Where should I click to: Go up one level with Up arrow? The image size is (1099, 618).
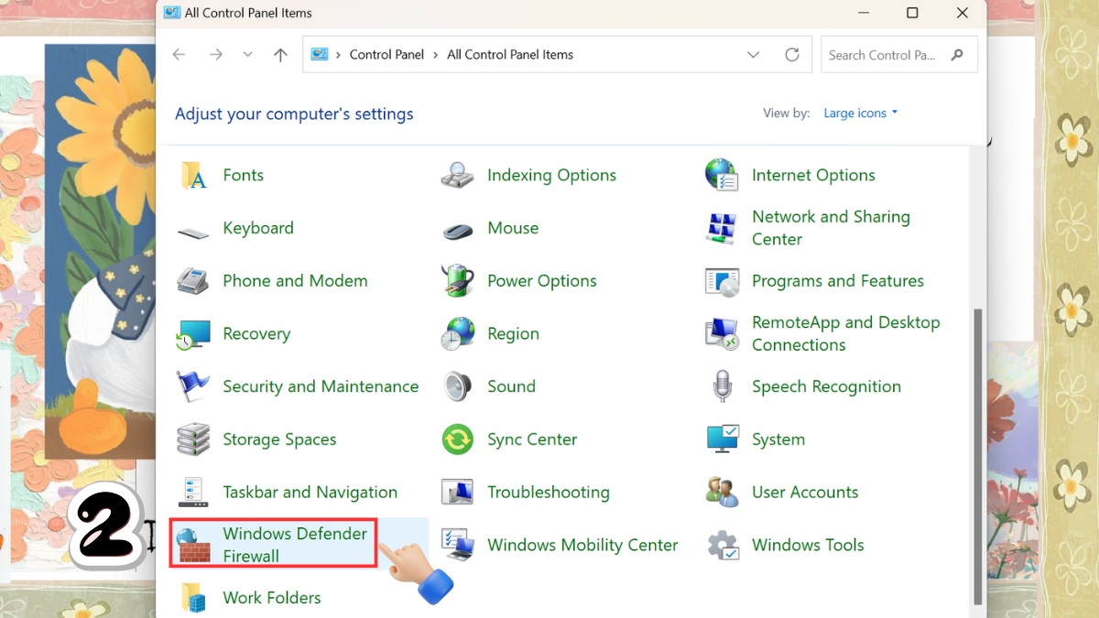(281, 55)
